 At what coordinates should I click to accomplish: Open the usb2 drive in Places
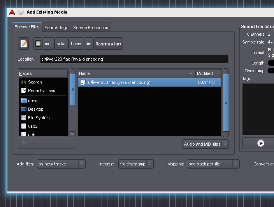point(33,126)
